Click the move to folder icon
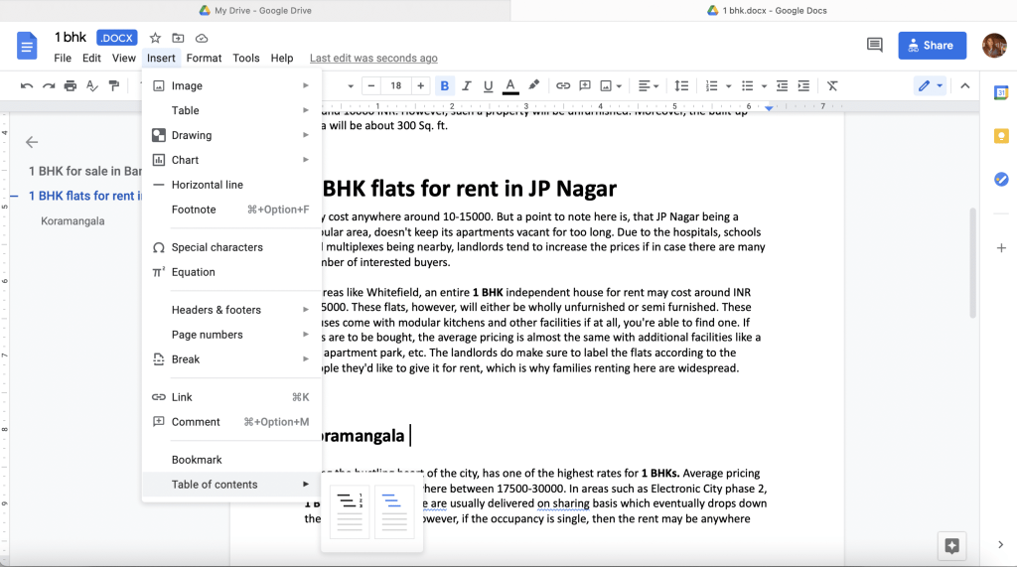This screenshot has height=567, width=1017. pos(178,38)
